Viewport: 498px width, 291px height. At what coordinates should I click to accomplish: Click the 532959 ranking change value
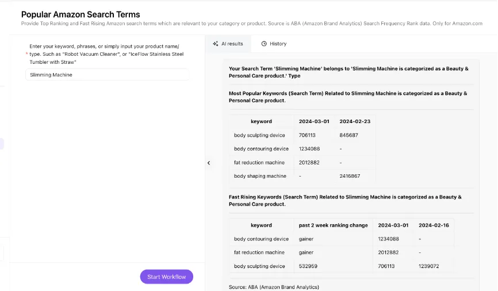point(308,266)
